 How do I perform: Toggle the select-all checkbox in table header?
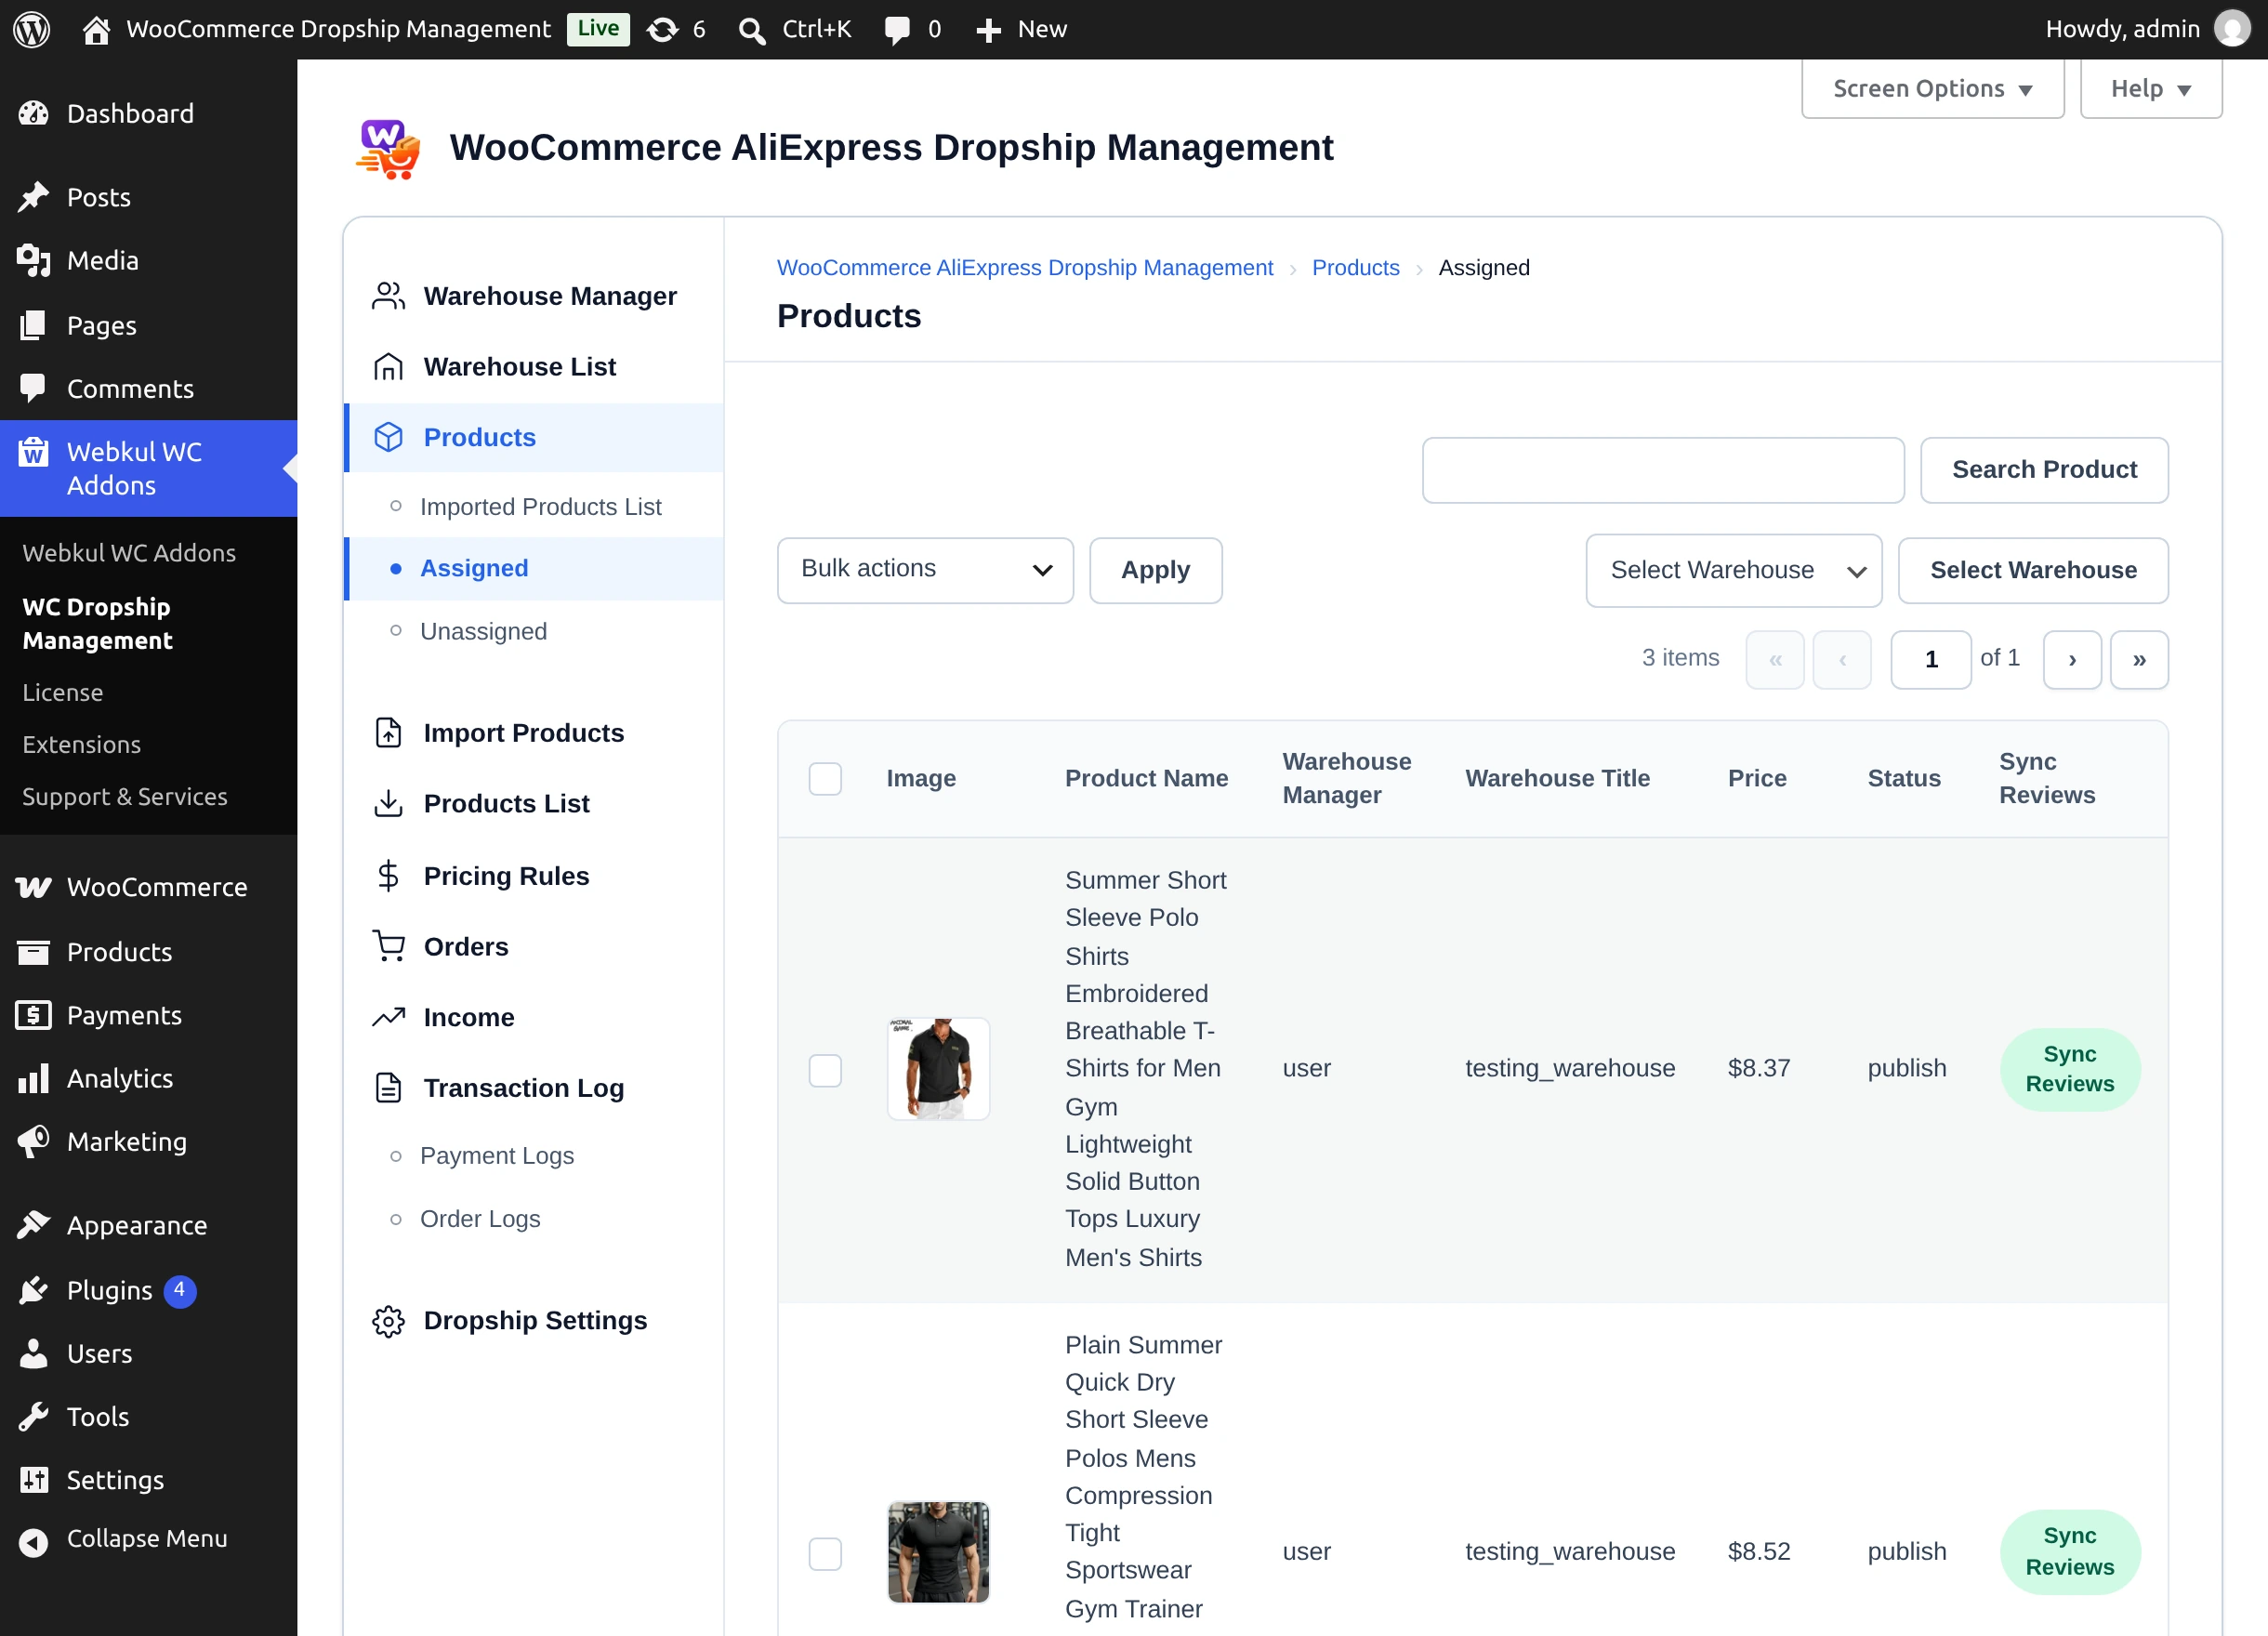pos(825,779)
